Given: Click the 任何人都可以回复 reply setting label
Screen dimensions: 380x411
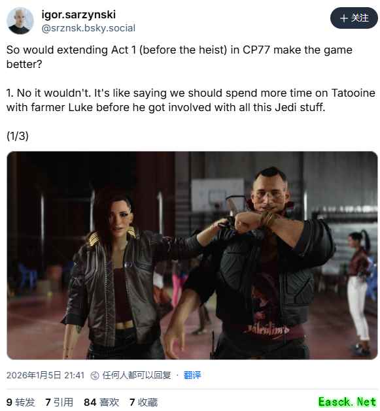Looking at the screenshot, I should [x=137, y=375].
